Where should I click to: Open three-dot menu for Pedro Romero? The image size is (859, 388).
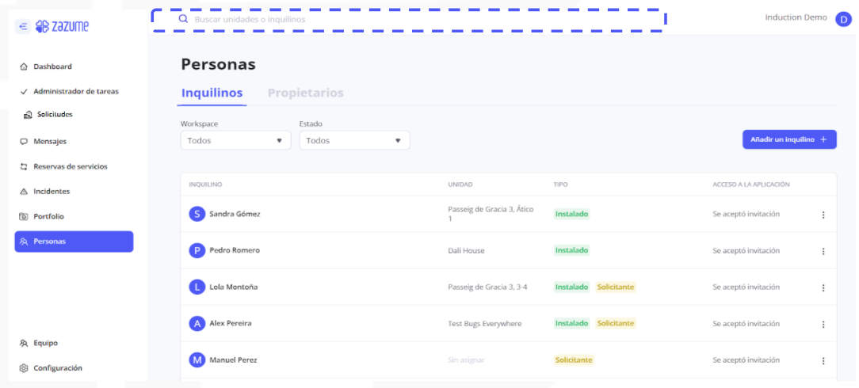pyautogui.click(x=823, y=251)
